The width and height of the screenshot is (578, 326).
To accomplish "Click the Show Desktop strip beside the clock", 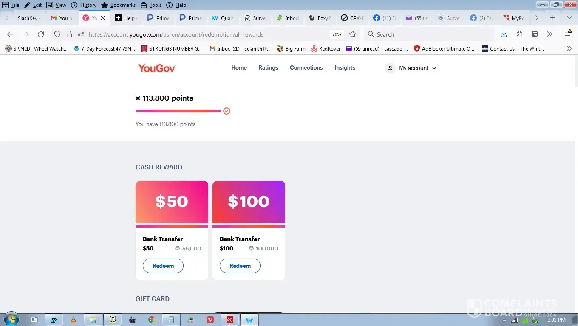I will [x=575, y=320].
